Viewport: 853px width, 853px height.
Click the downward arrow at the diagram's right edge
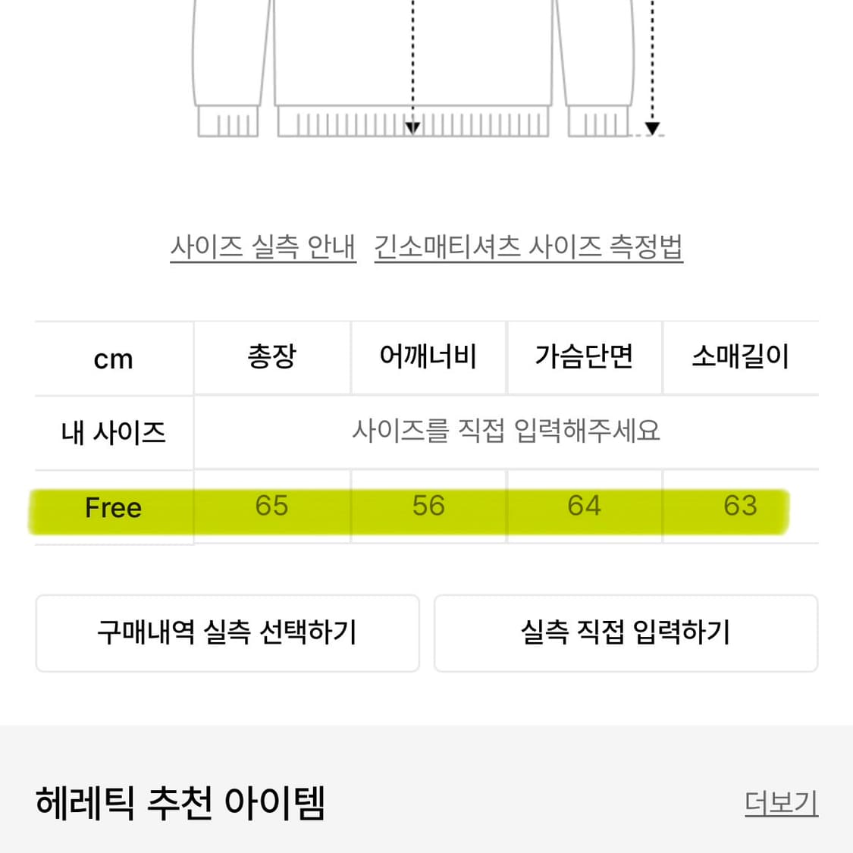pyautogui.click(x=652, y=127)
